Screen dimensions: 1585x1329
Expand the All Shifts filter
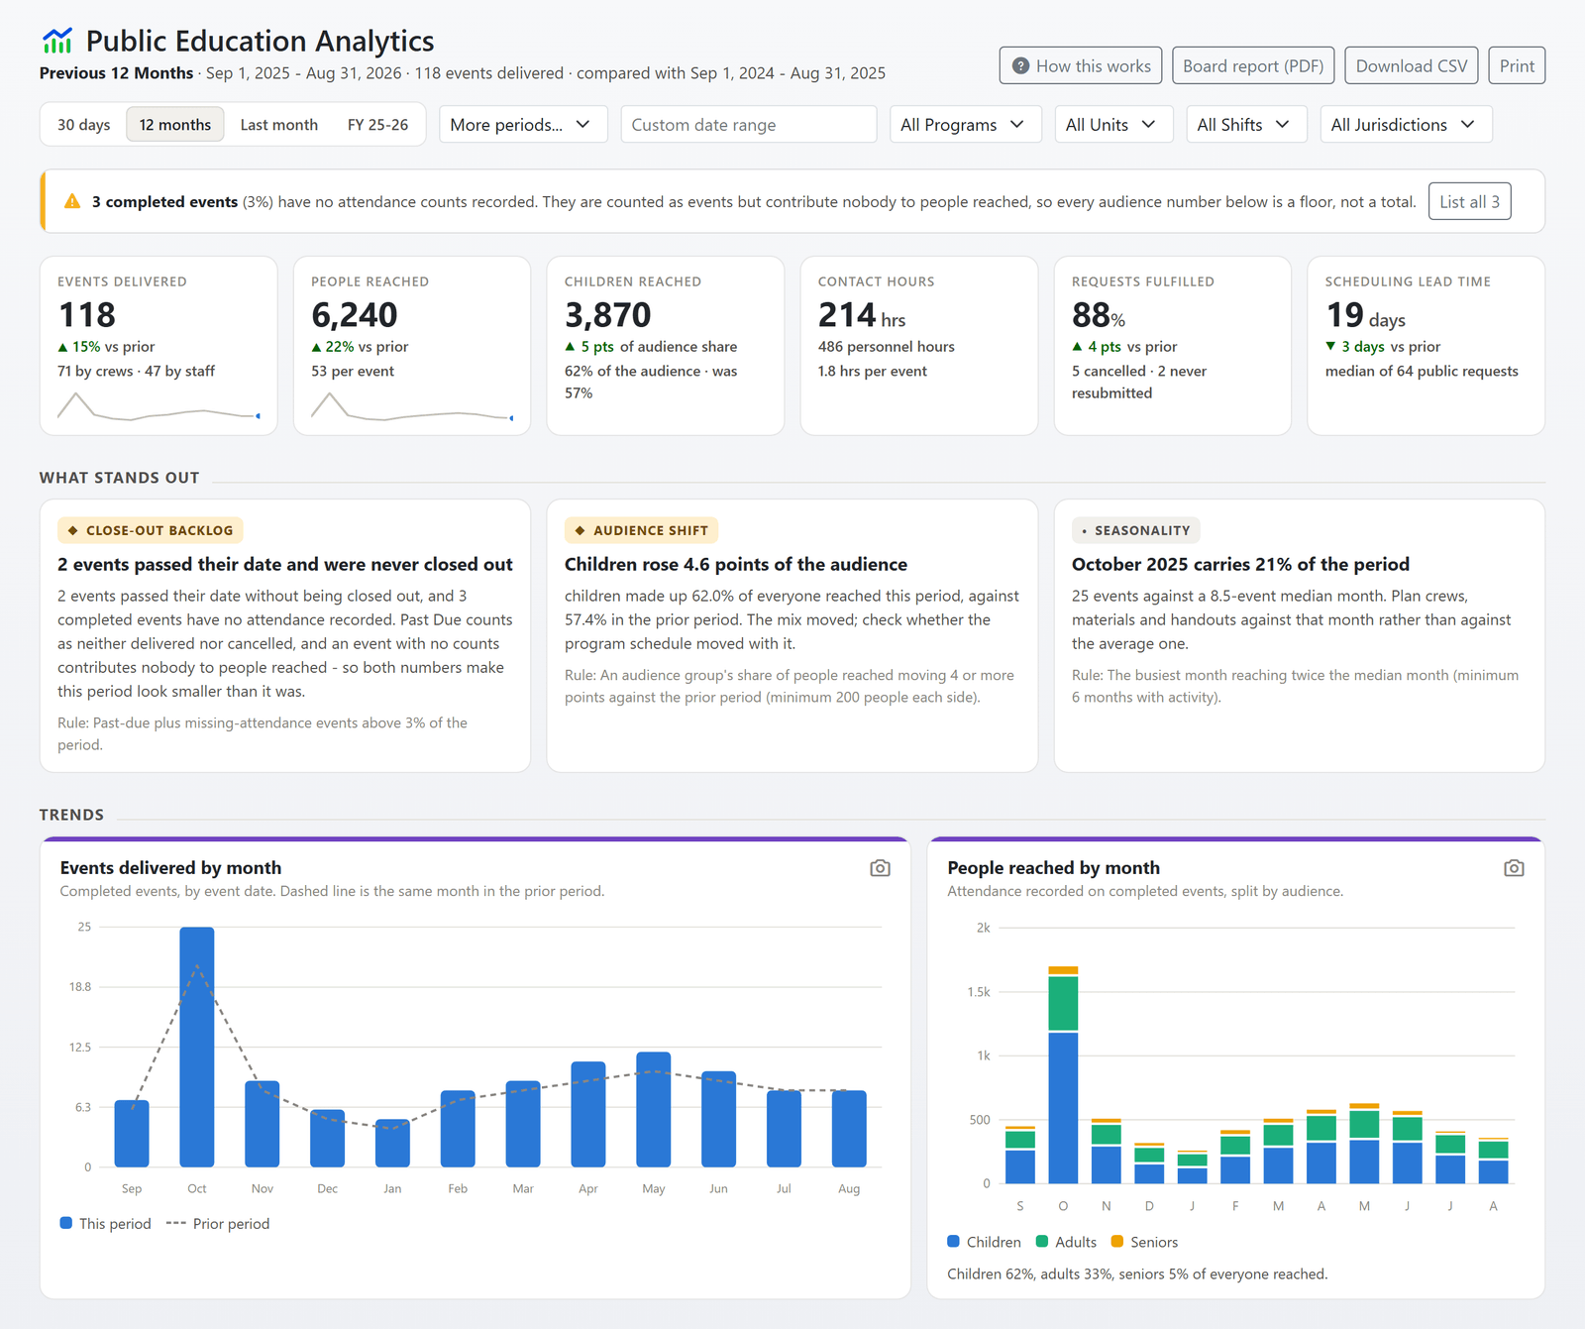1247,125
